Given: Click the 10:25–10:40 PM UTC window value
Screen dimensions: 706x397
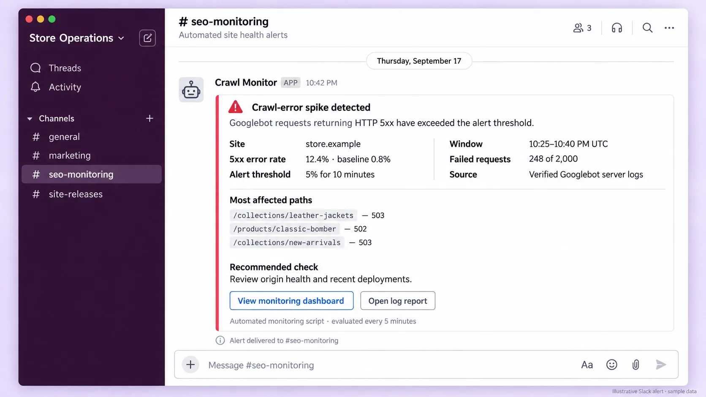Looking at the screenshot, I should tap(568, 144).
